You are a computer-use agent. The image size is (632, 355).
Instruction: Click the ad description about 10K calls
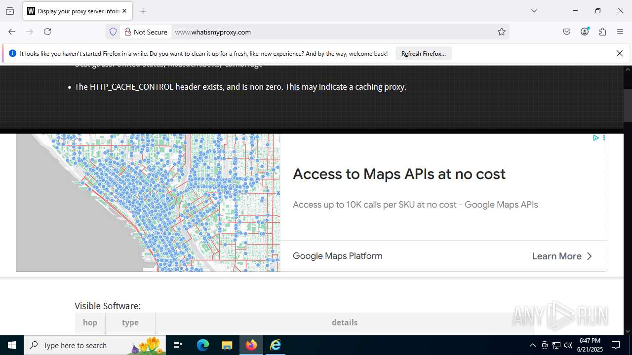click(x=415, y=205)
